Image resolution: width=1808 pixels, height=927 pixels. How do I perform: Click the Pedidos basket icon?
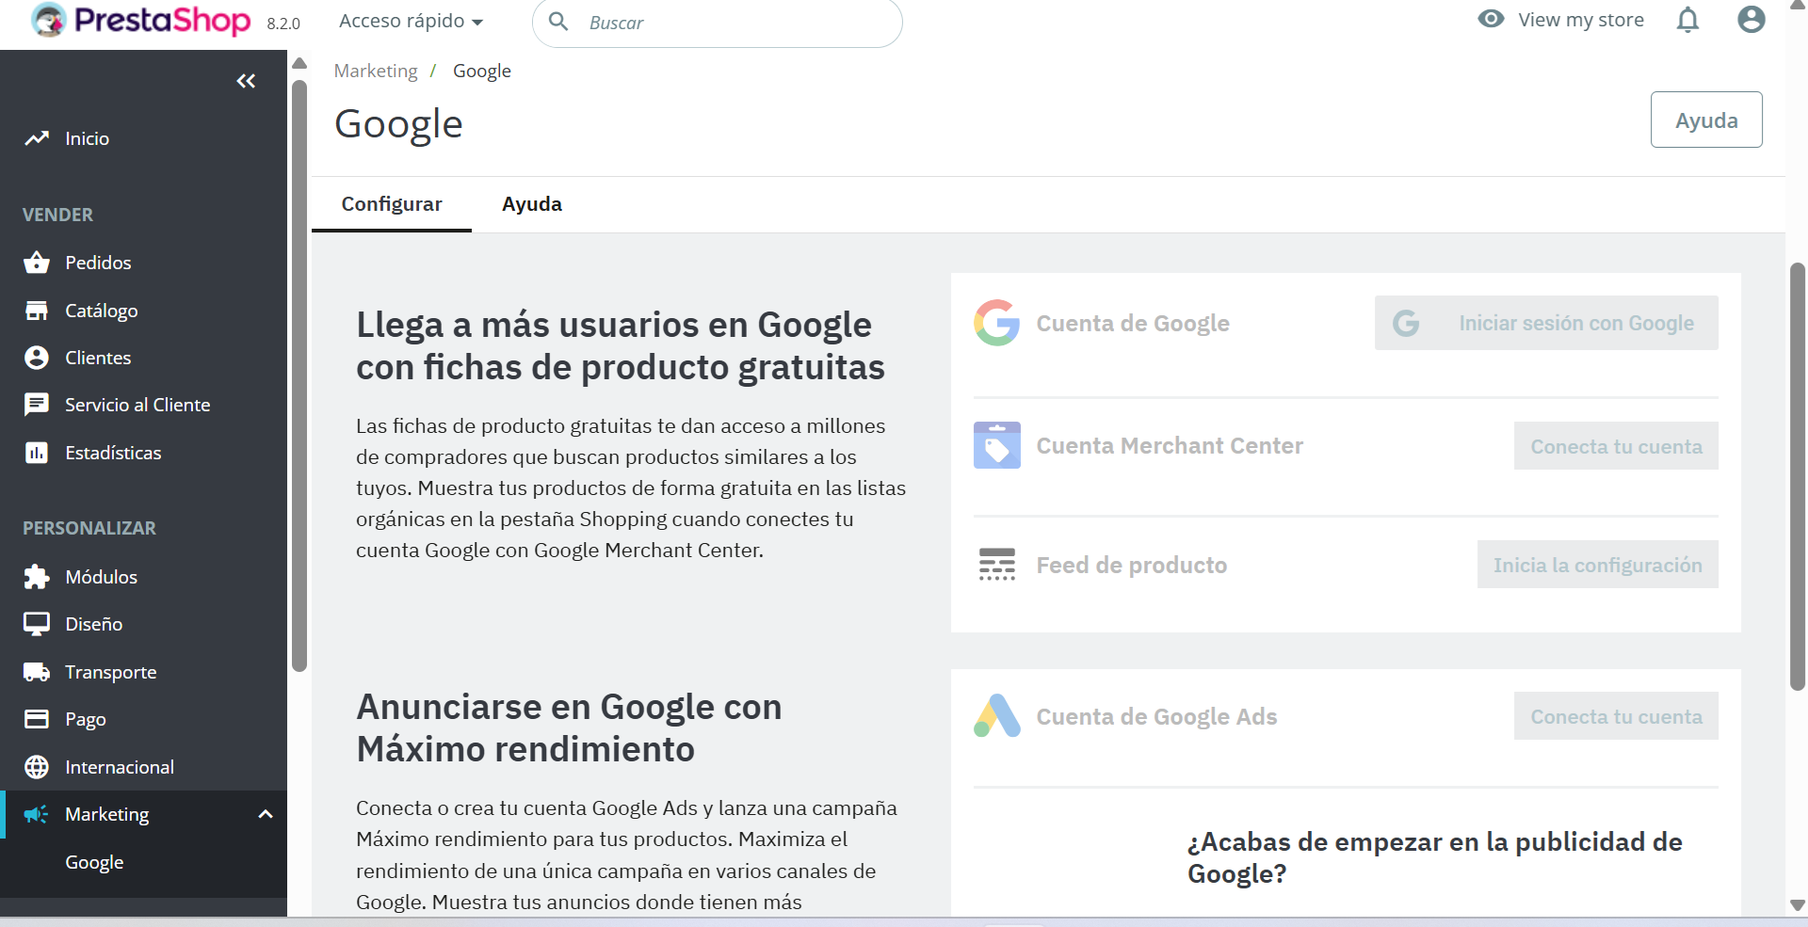(37, 263)
